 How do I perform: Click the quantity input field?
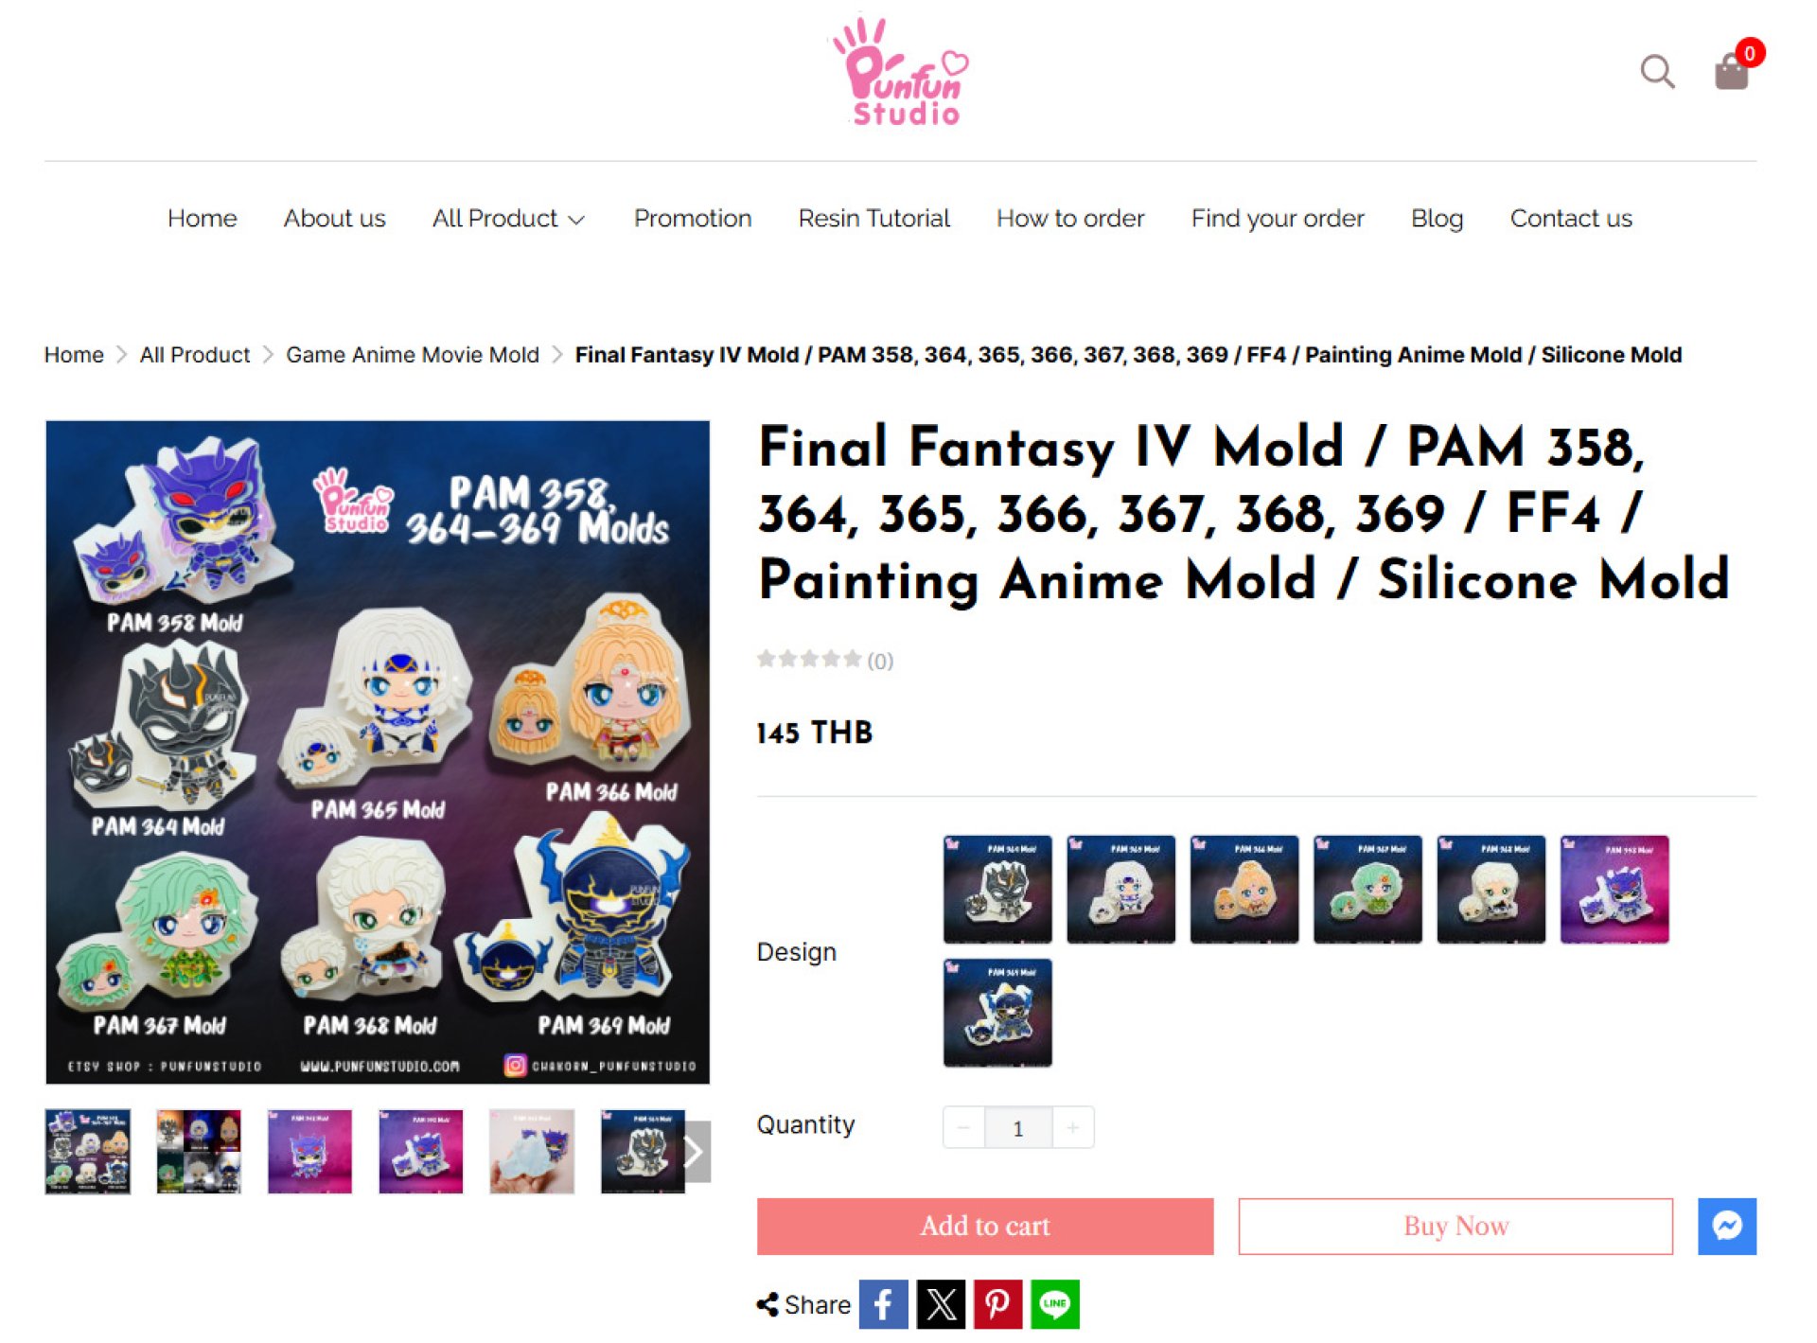pos(1018,1127)
